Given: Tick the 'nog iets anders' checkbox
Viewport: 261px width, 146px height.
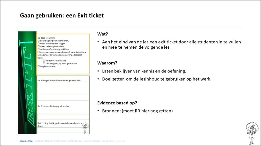Looking at the screenshot, I should [38, 66].
